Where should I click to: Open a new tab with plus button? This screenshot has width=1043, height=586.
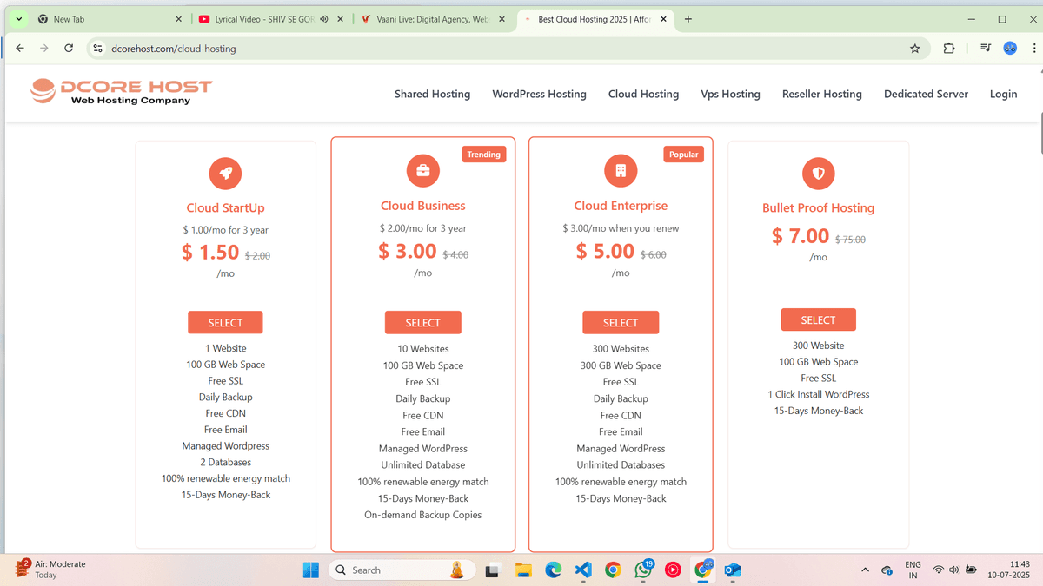688,19
